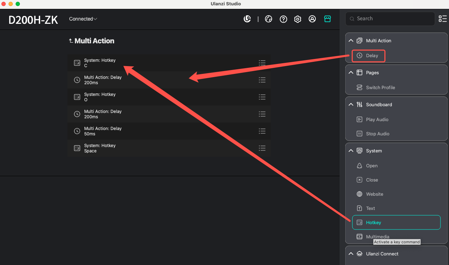Go back using the Multi Action arrow
The width and height of the screenshot is (449, 265).
[x=71, y=41]
